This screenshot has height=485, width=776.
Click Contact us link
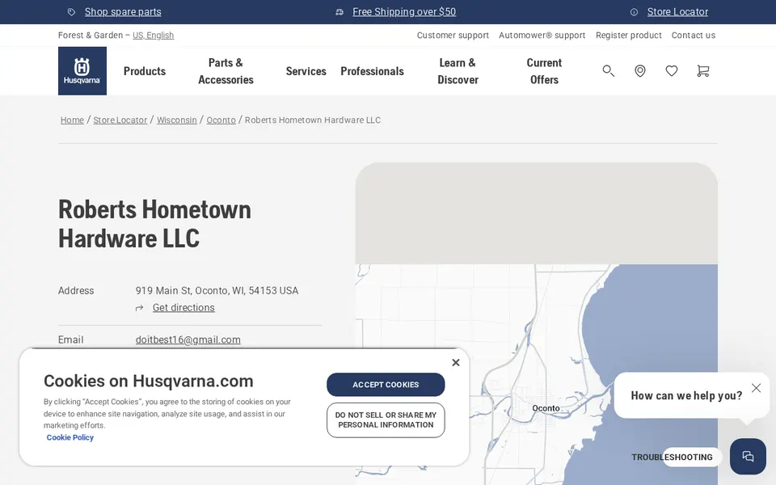point(694,35)
